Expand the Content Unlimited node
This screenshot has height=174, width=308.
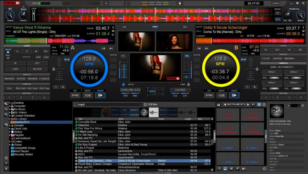coord(10,116)
